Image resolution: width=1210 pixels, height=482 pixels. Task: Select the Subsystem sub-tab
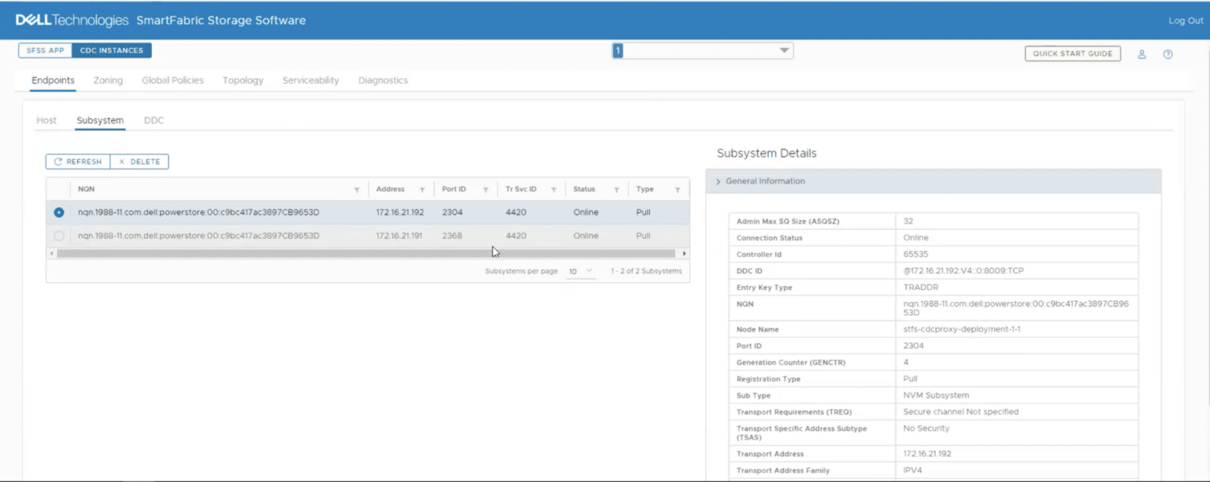100,120
